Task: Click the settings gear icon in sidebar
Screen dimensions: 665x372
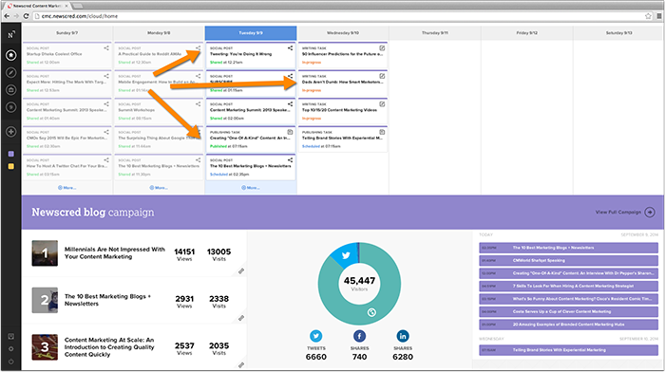Action: (11, 349)
